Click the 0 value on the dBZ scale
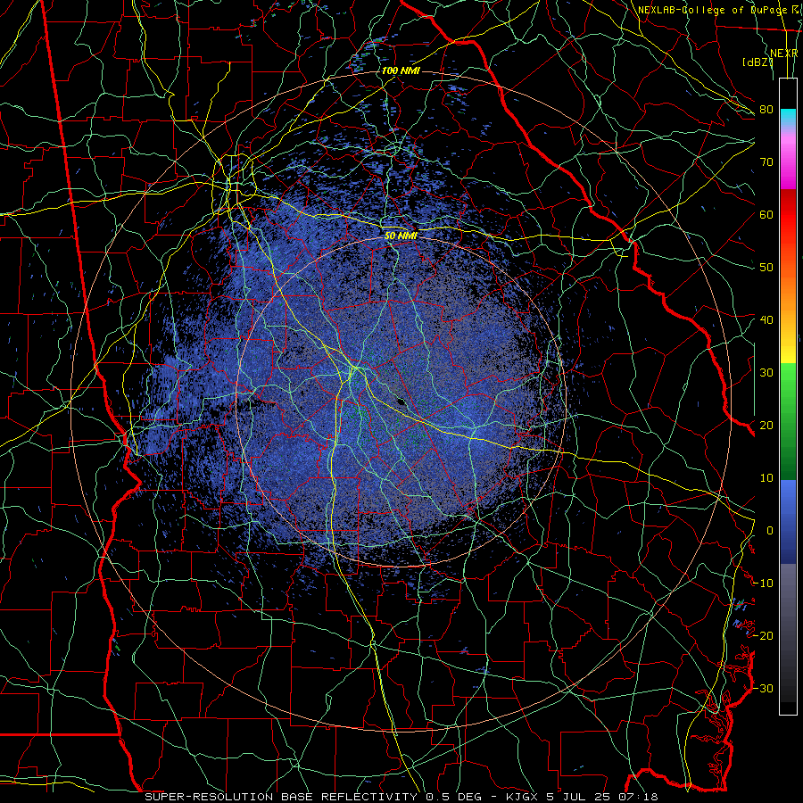The width and height of the screenshot is (803, 803). click(770, 531)
